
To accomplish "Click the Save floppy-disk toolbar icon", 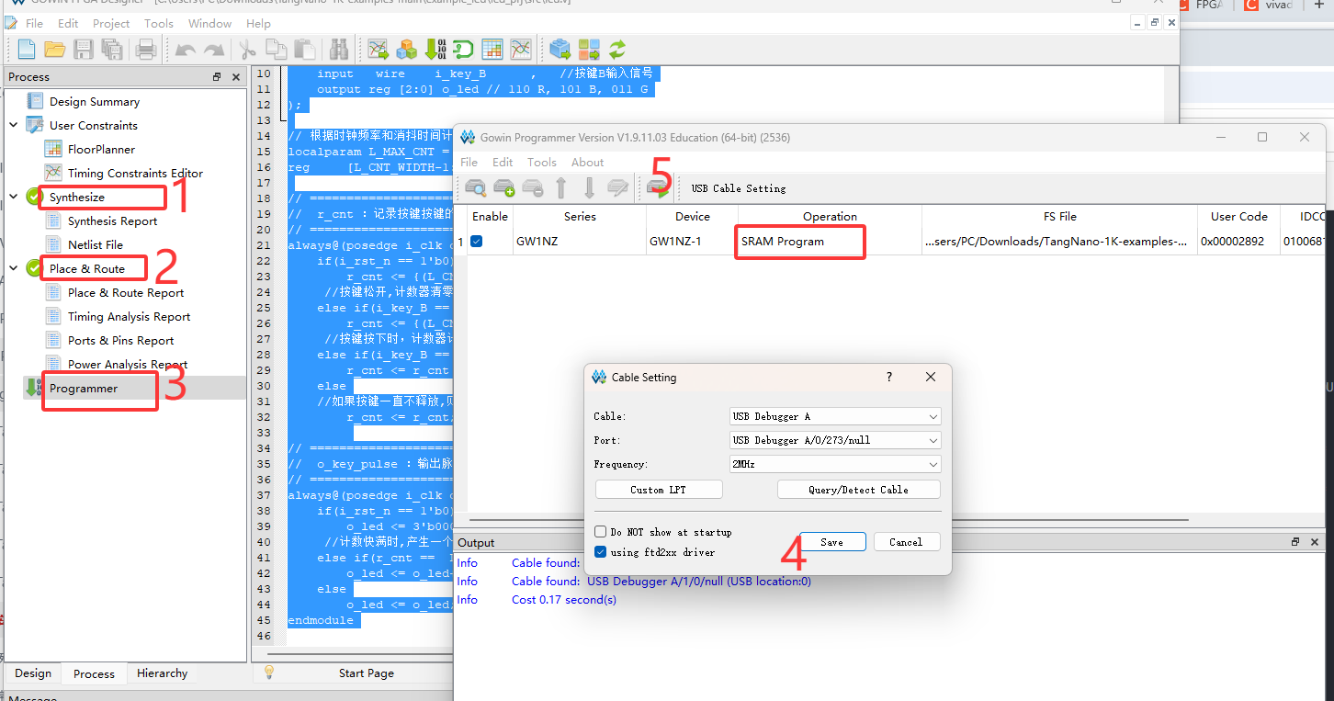I will [84, 49].
